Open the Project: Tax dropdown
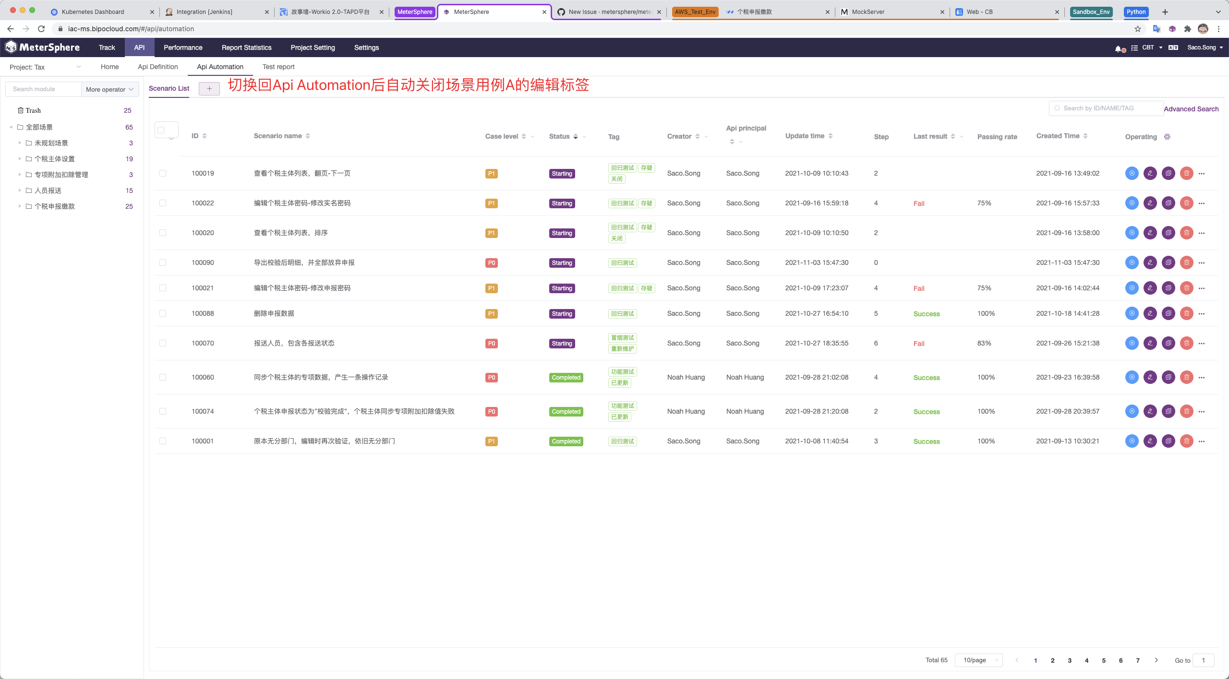 pyautogui.click(x=45, y=67)
